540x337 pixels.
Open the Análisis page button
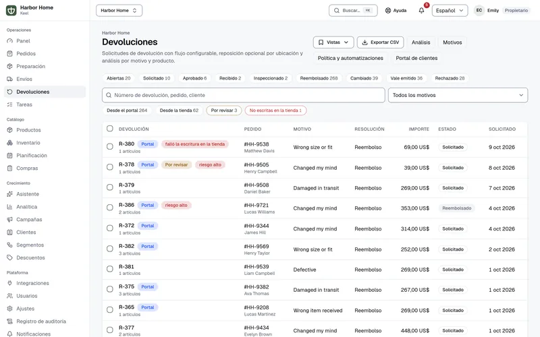(x=421, y=42)
